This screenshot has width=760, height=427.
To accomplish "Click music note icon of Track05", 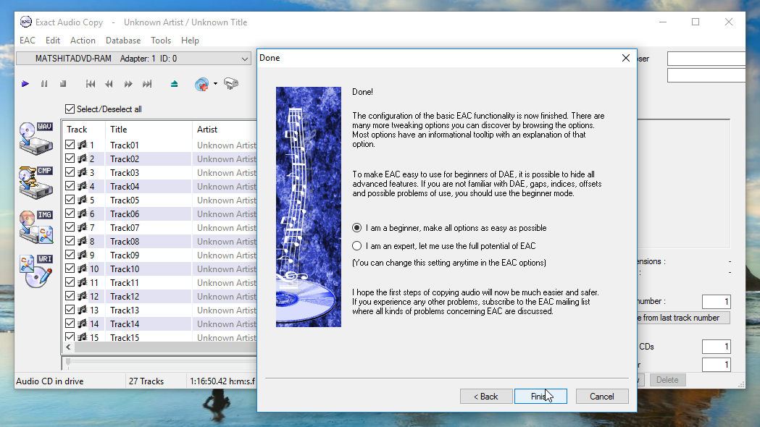I will [83, 200].
